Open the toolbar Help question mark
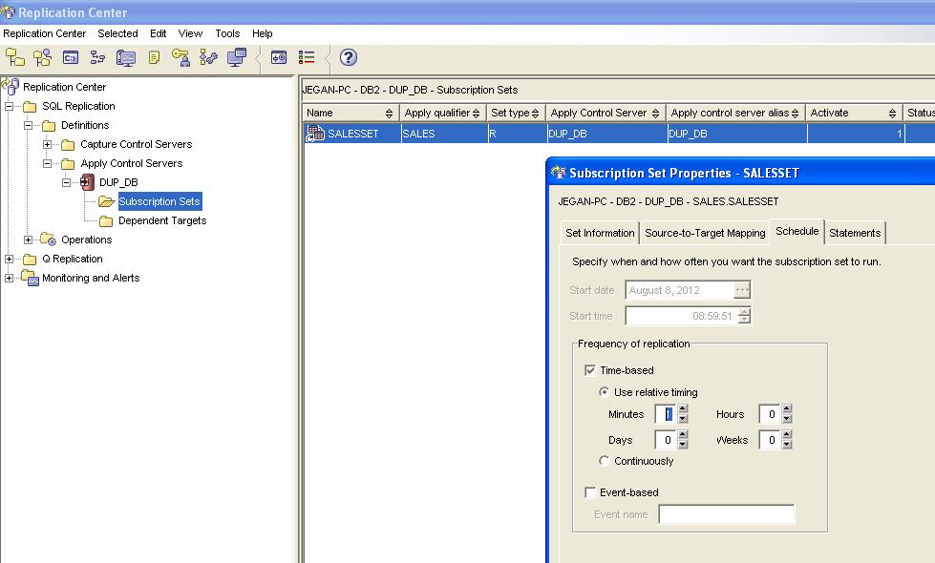Viewport: 935px width, 563px height. pos(347,59)
